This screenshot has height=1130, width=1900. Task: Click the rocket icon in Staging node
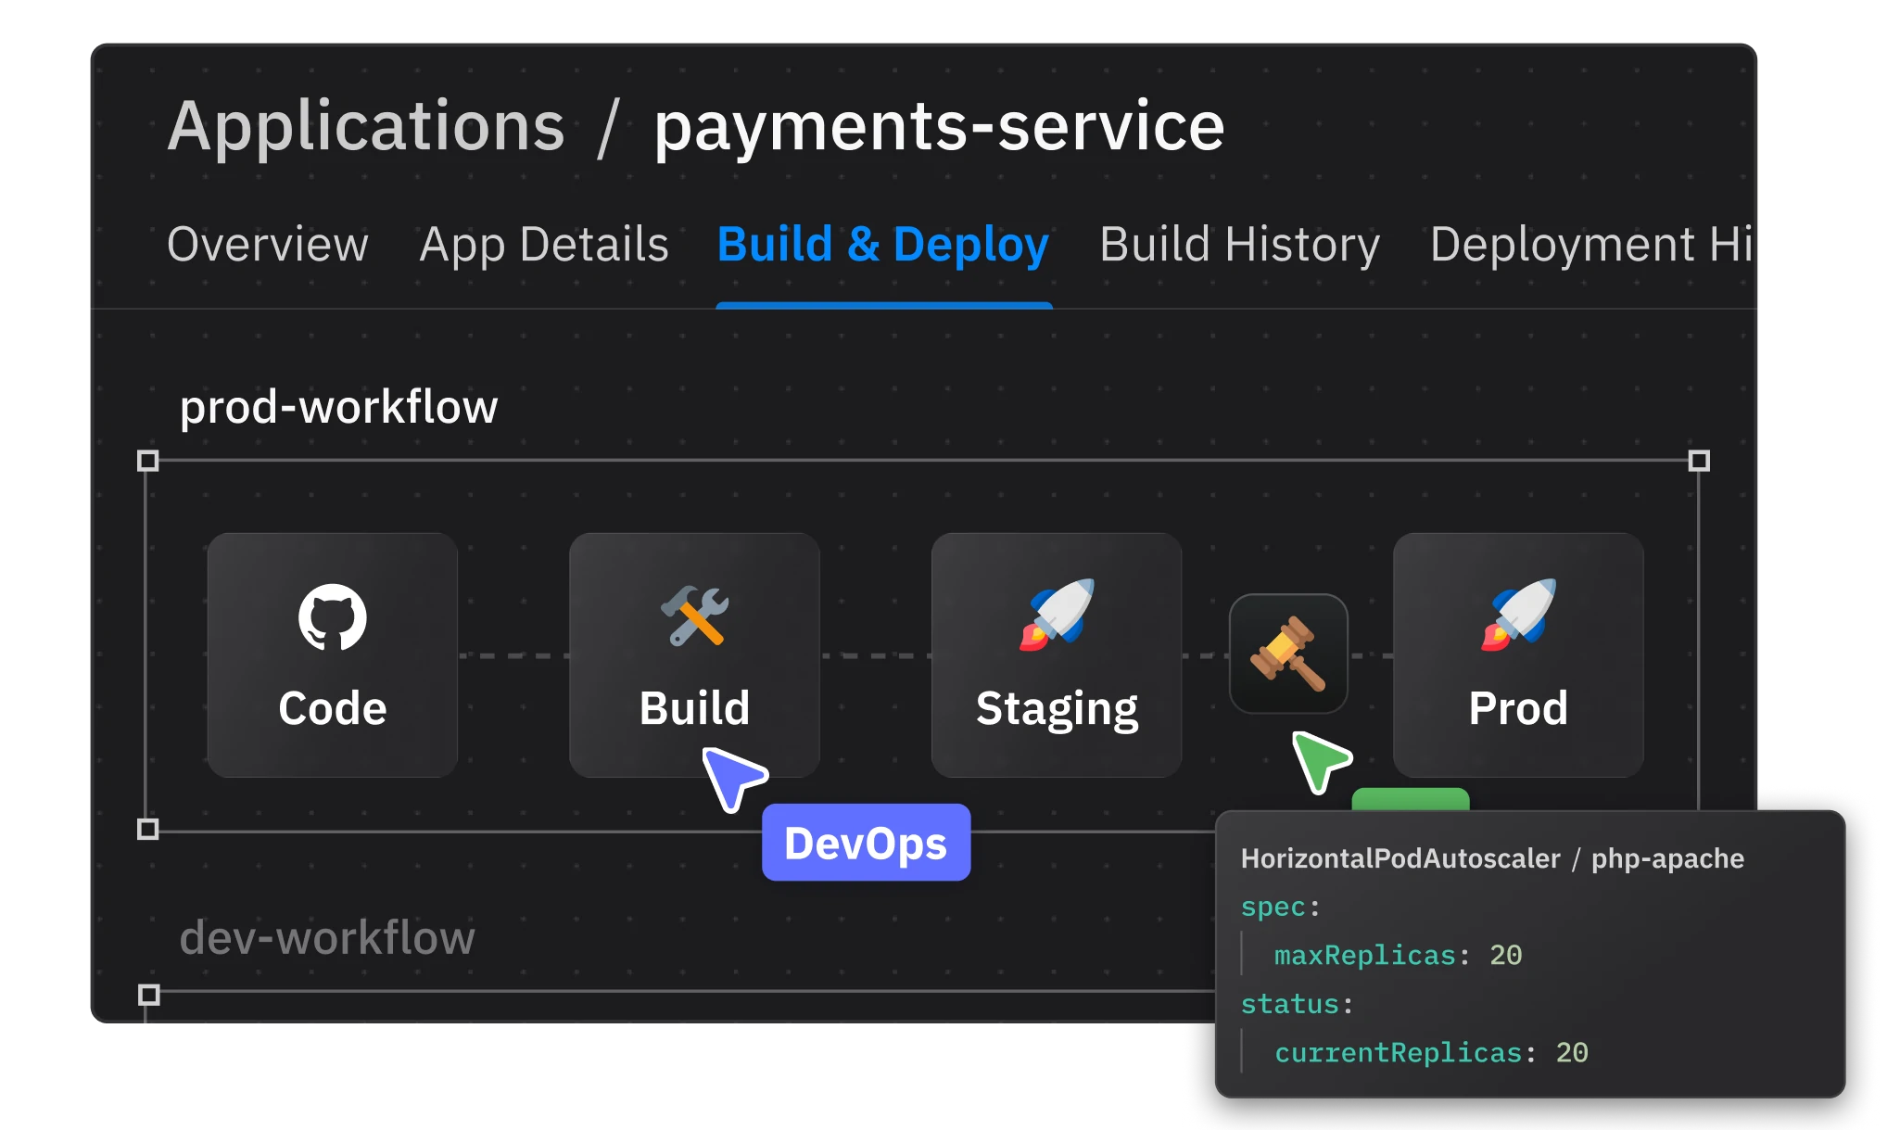(1057, 614)
